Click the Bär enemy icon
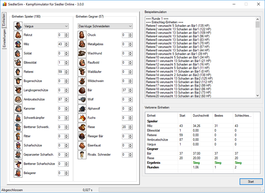 pos(82,90)
